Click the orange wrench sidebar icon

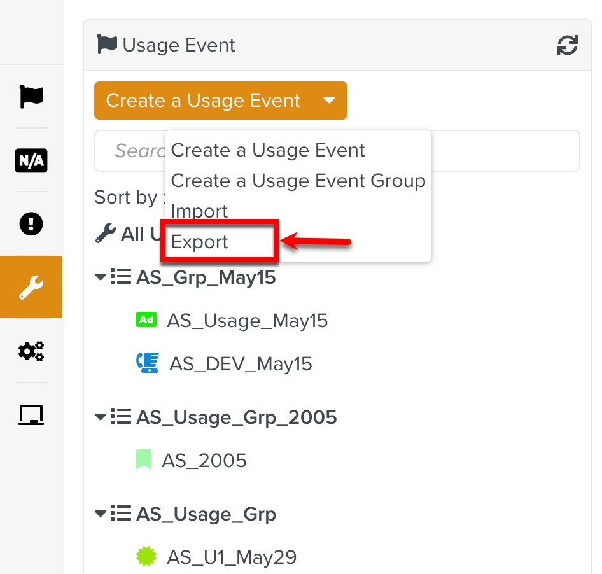(31, 287)
